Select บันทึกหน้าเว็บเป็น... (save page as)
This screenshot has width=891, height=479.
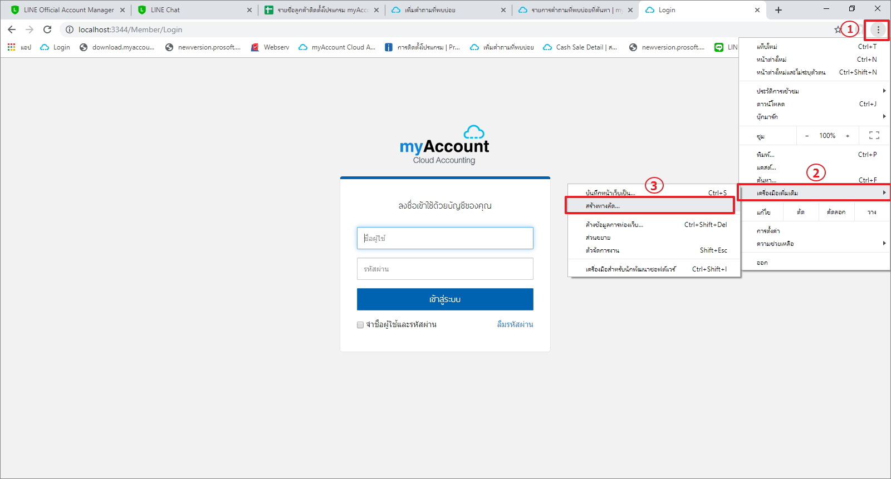pos(654,193)
